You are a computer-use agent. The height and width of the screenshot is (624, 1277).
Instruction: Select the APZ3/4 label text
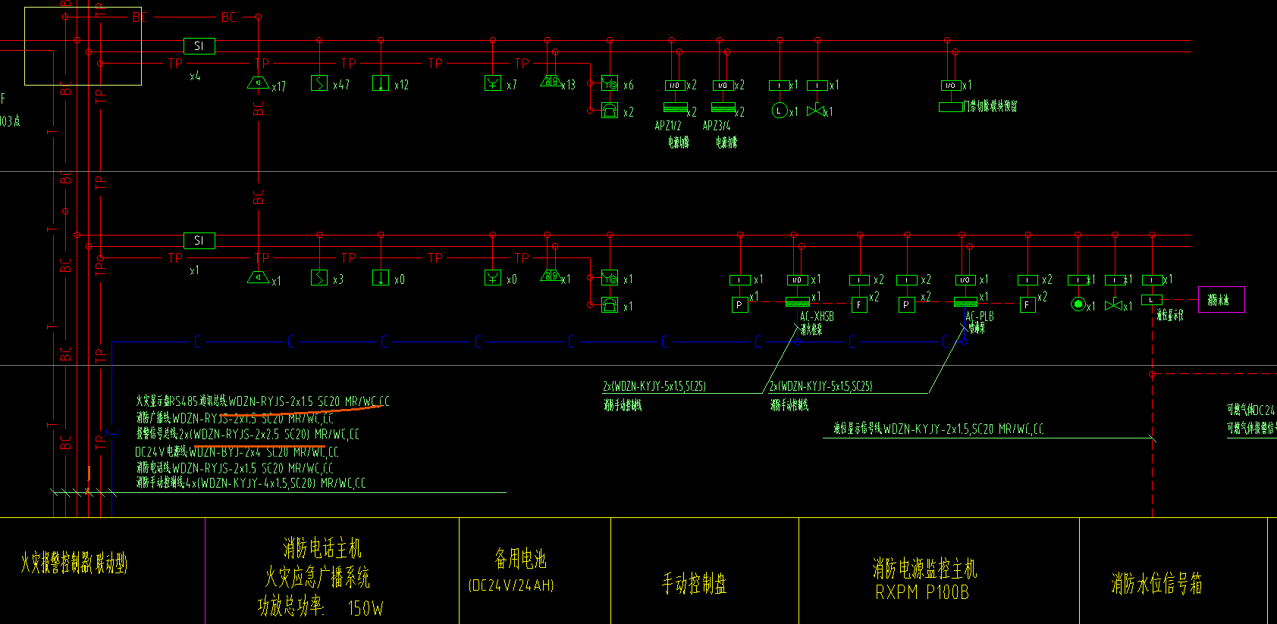click(717, 126)
